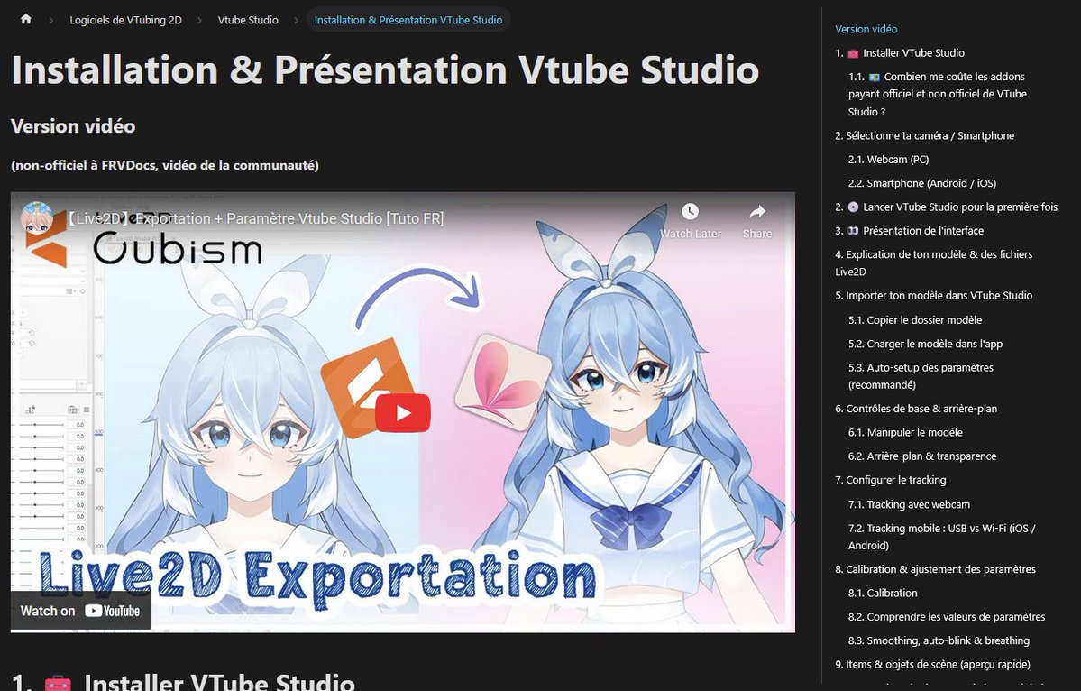Click the home icon in the breadcrumb bar
Image resolution: width=1081 pixels, height=691 pixels.
click(x=24, y=18)
